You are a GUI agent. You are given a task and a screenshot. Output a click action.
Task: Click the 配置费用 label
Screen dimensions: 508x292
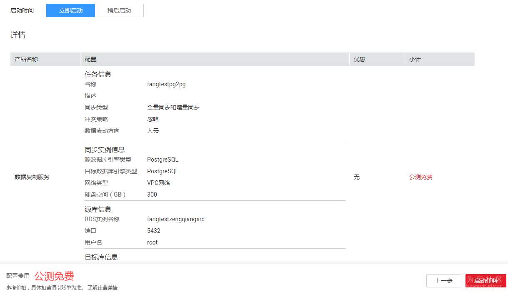[x=18, y=276]
